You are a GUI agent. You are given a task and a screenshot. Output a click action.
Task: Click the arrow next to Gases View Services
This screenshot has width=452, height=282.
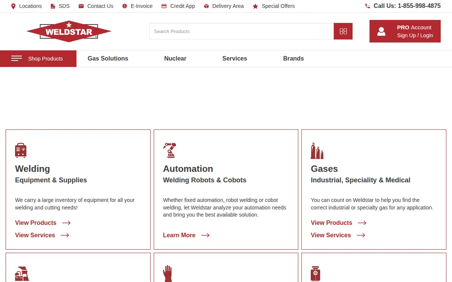click(361, 235)
